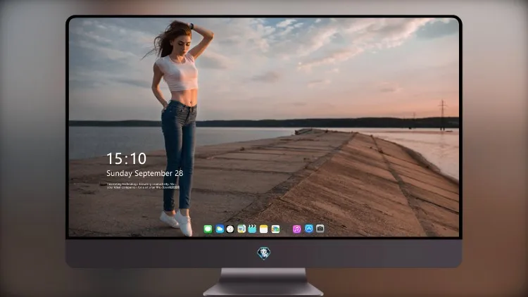The image size is (528, 297).
Task: Open the blue App Store icon
Action: coord(309,229)
